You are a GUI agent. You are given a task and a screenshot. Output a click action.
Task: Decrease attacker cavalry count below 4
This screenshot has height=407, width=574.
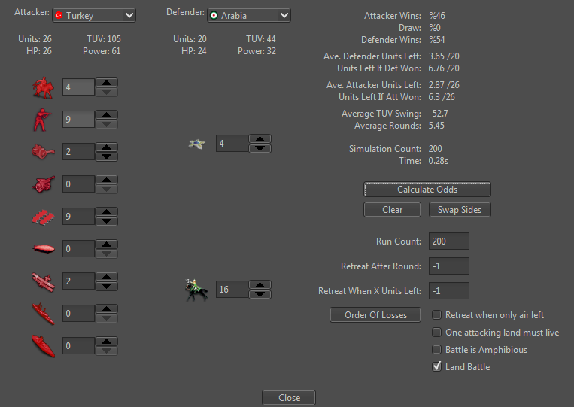(x=107, y=92)
